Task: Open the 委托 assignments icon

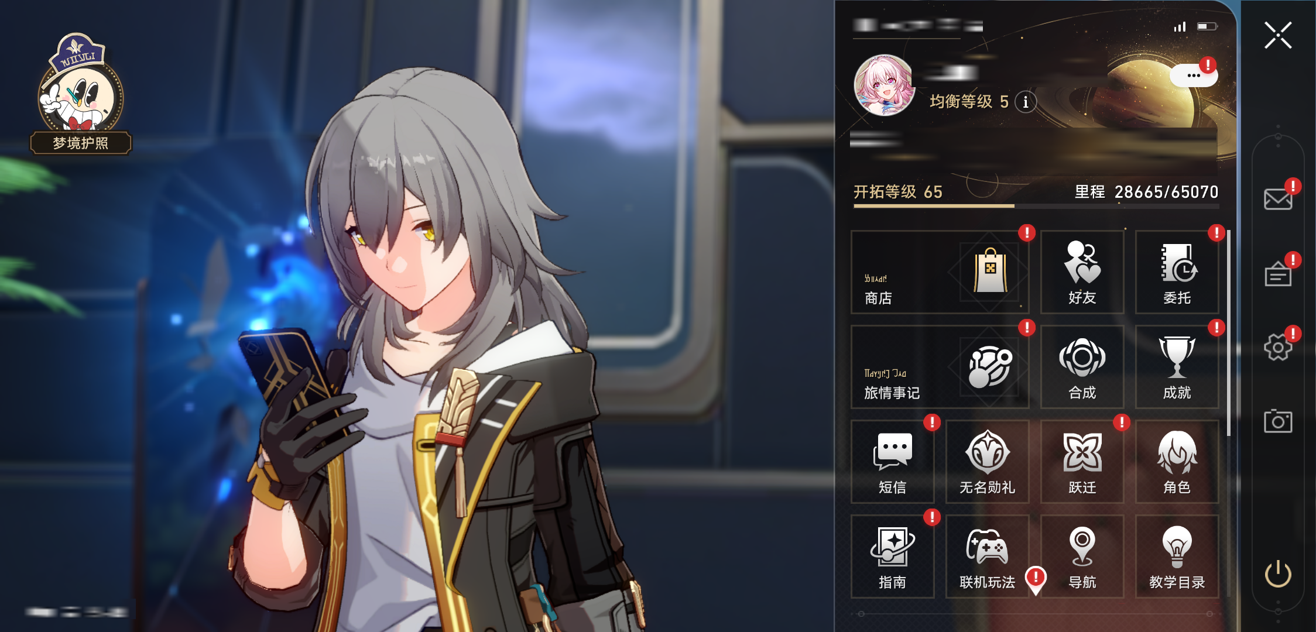Action: click(x=1177, y=272)
